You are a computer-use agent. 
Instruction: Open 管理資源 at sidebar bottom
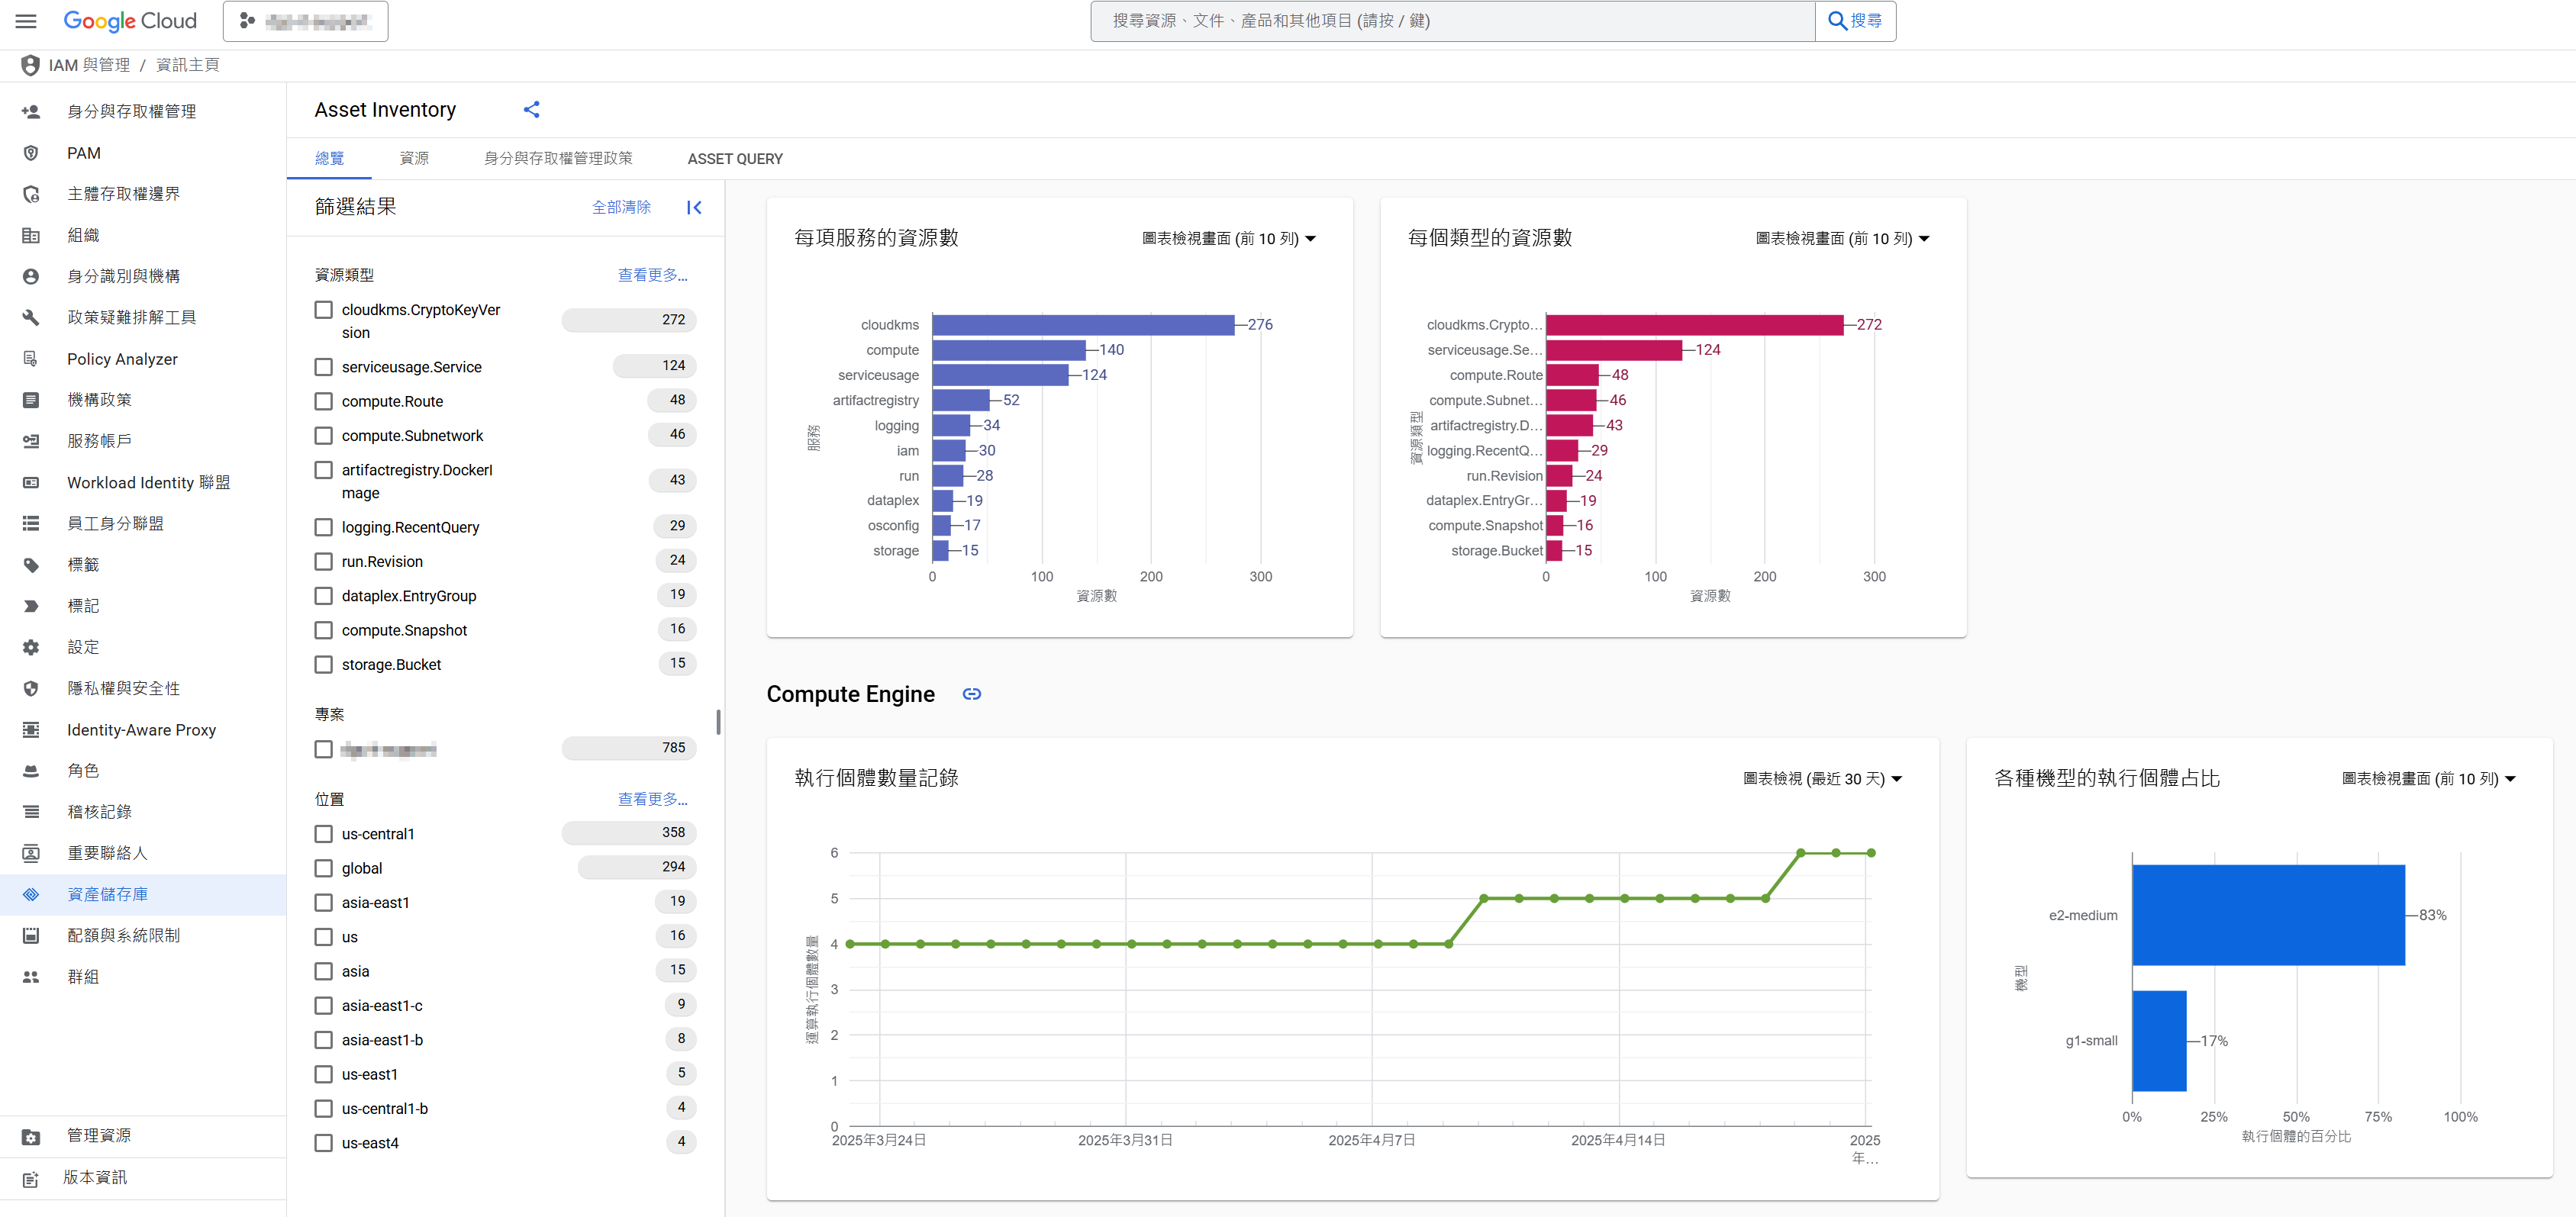(143, 1136)
